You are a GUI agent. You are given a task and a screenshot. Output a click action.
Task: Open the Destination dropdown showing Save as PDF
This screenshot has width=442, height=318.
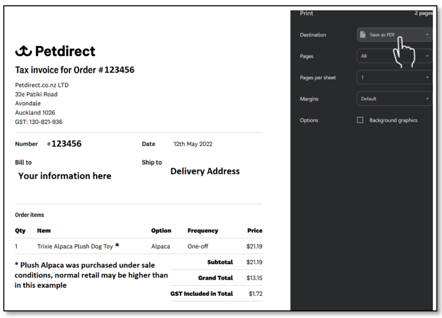[x=395, y=34]
